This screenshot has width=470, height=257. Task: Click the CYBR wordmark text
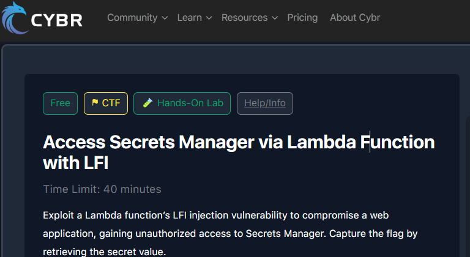pos(57,21)
